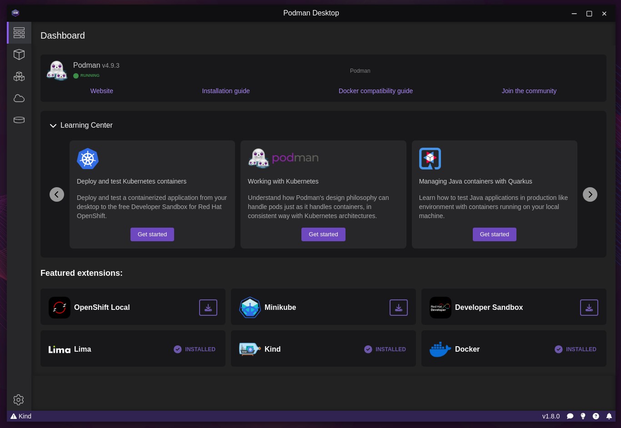Click the Featured extensions heading
The height and width of the screenshot is (428, 621).
(81, 273)
